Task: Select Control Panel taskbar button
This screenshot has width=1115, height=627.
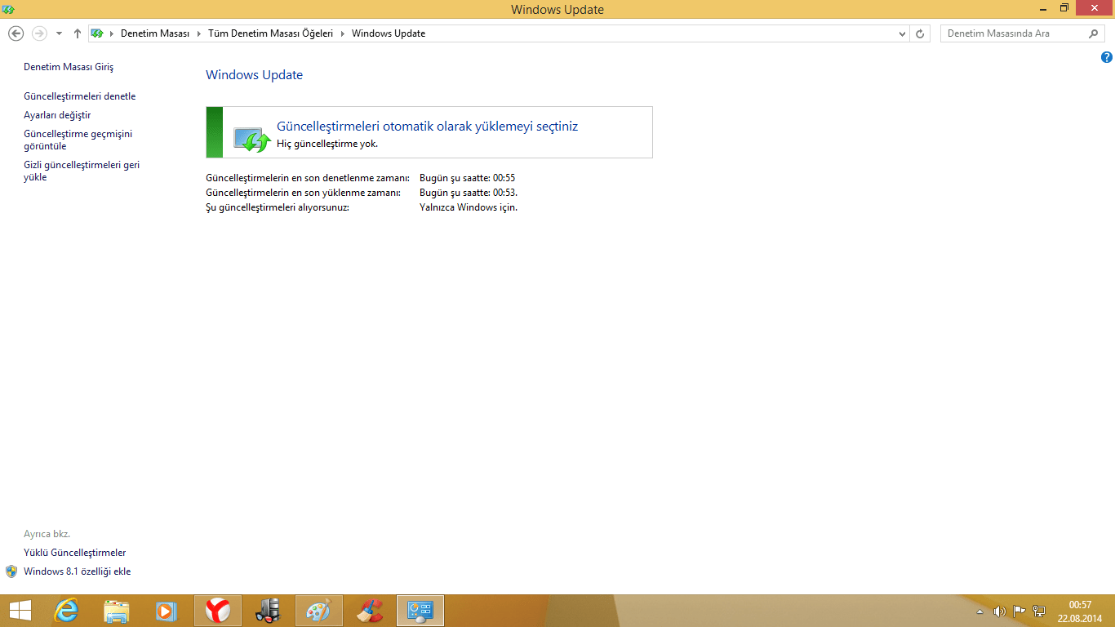Action: point(420,611)
